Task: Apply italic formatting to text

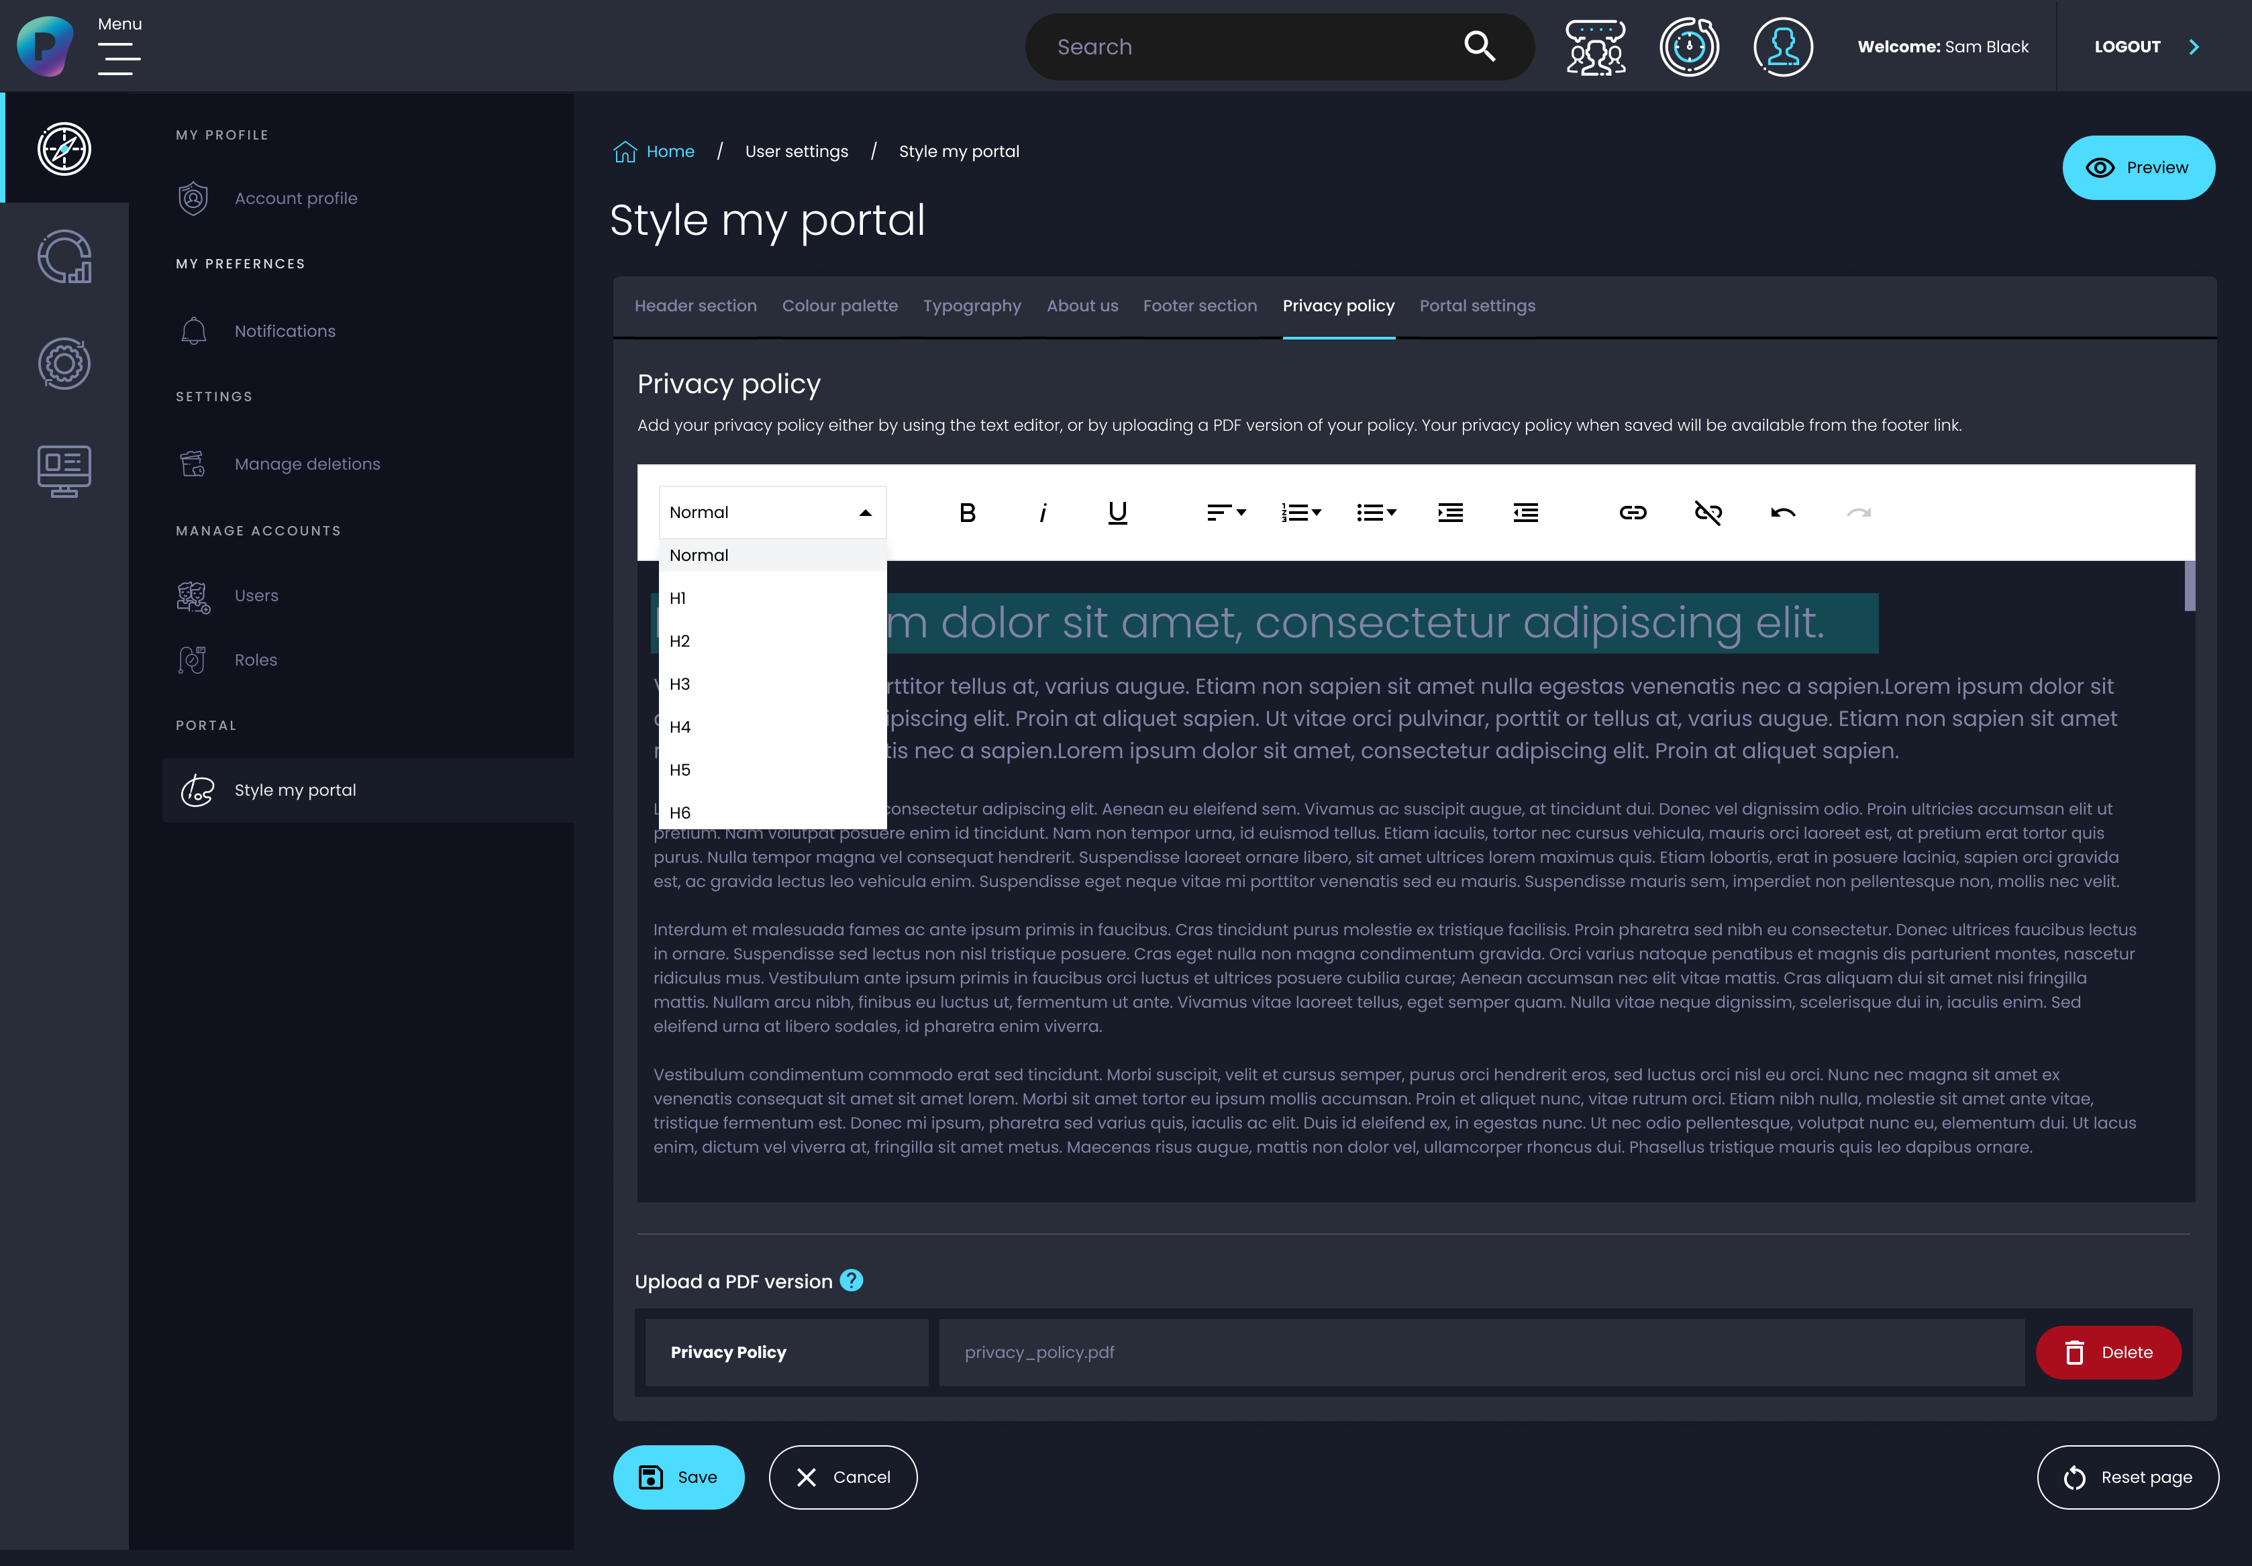Action: (1043, 513)
